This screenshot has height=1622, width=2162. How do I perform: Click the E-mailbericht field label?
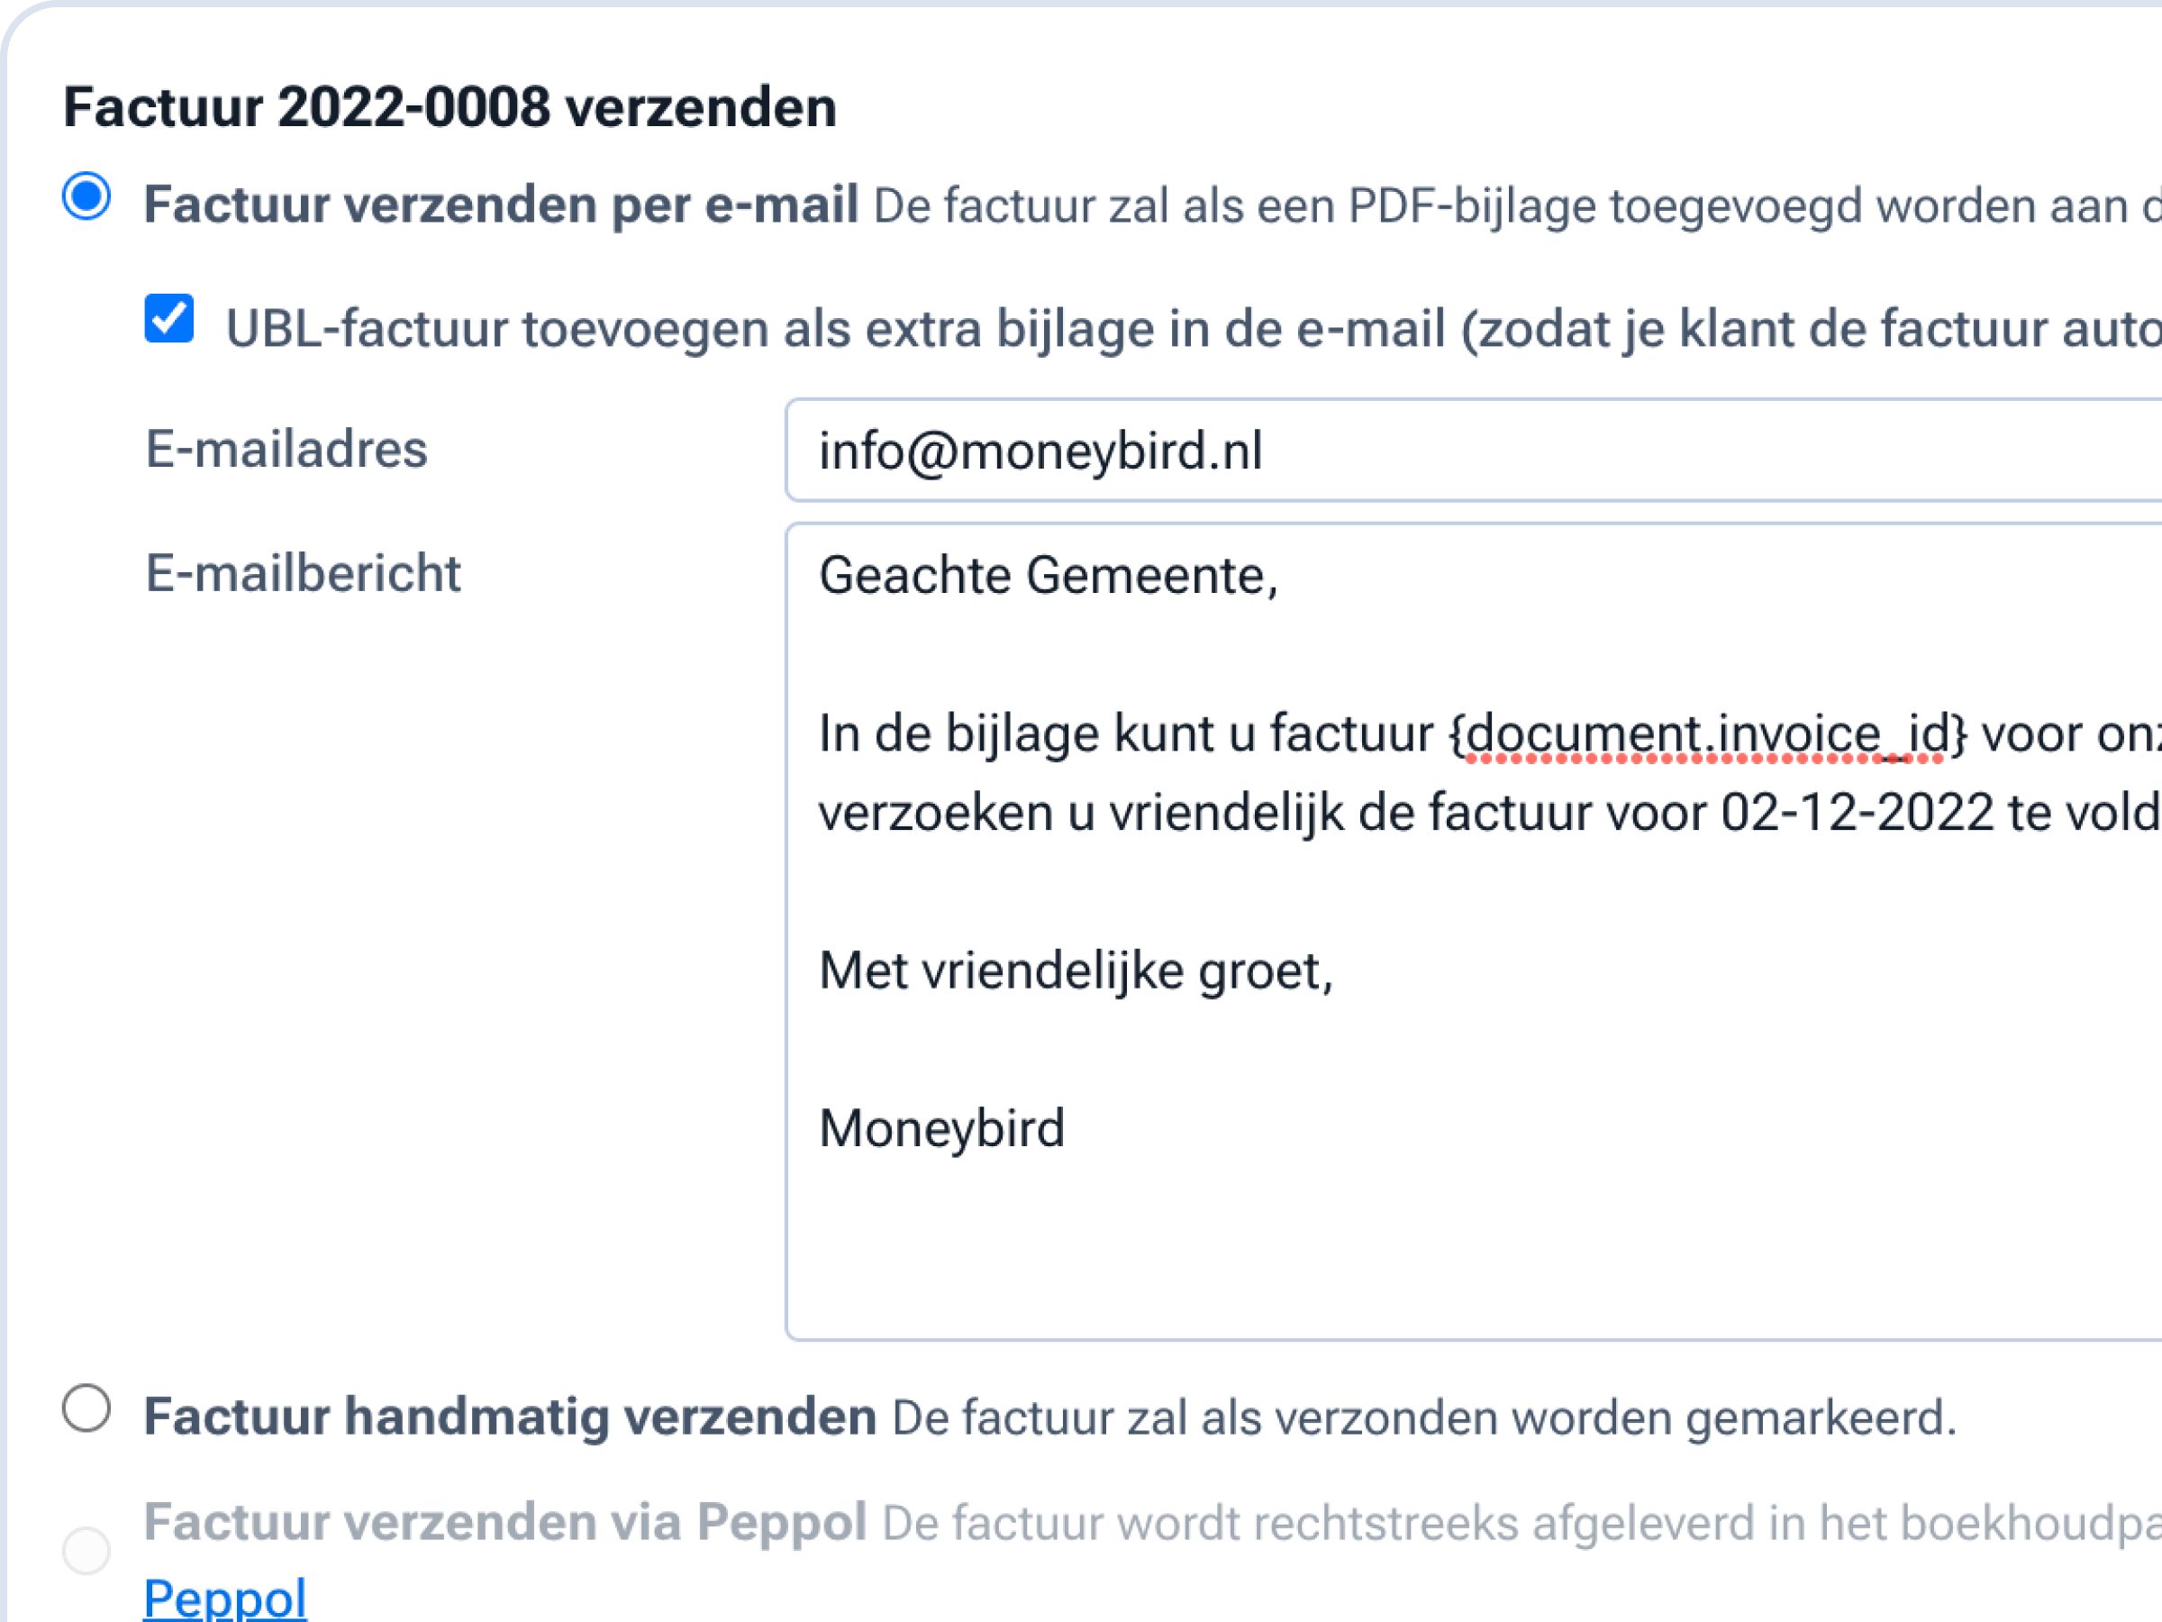pyautogui.click(x=303, y=573)
